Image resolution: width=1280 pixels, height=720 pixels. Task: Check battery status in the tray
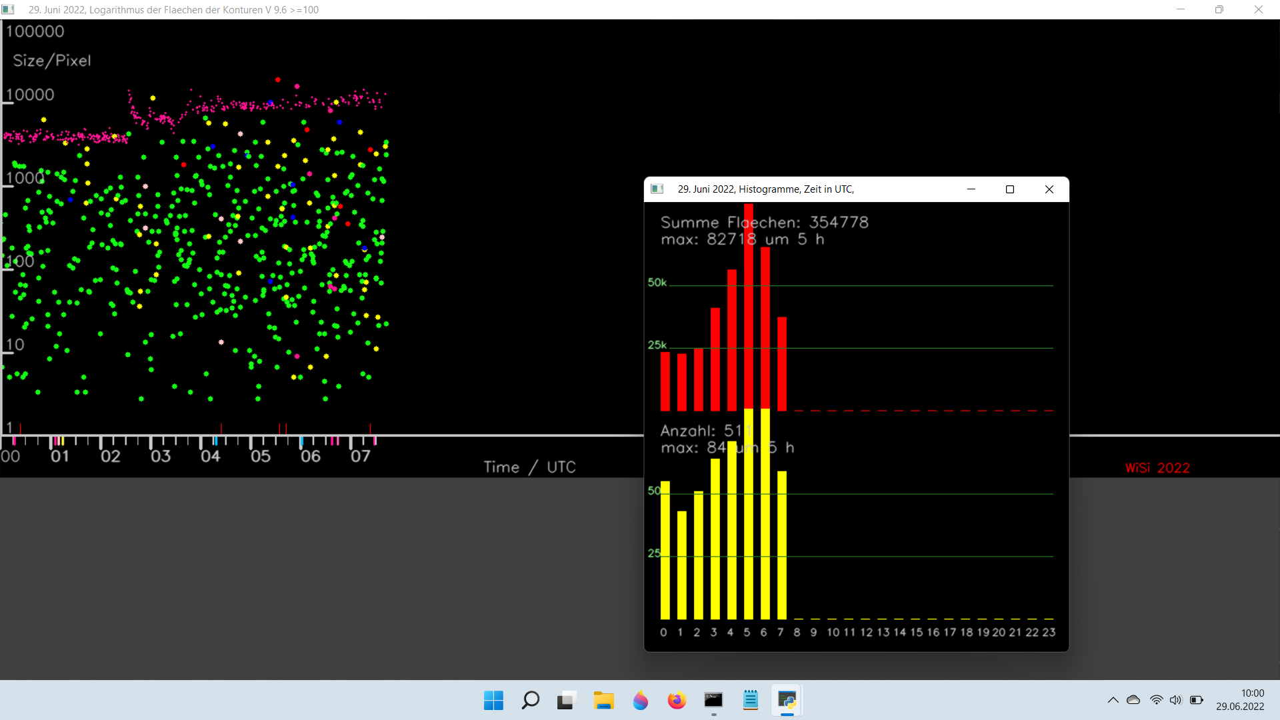click(1197, 700)
